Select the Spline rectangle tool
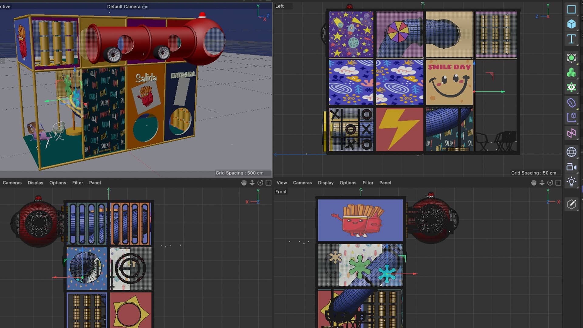583x328 pixels. [571, 9]
